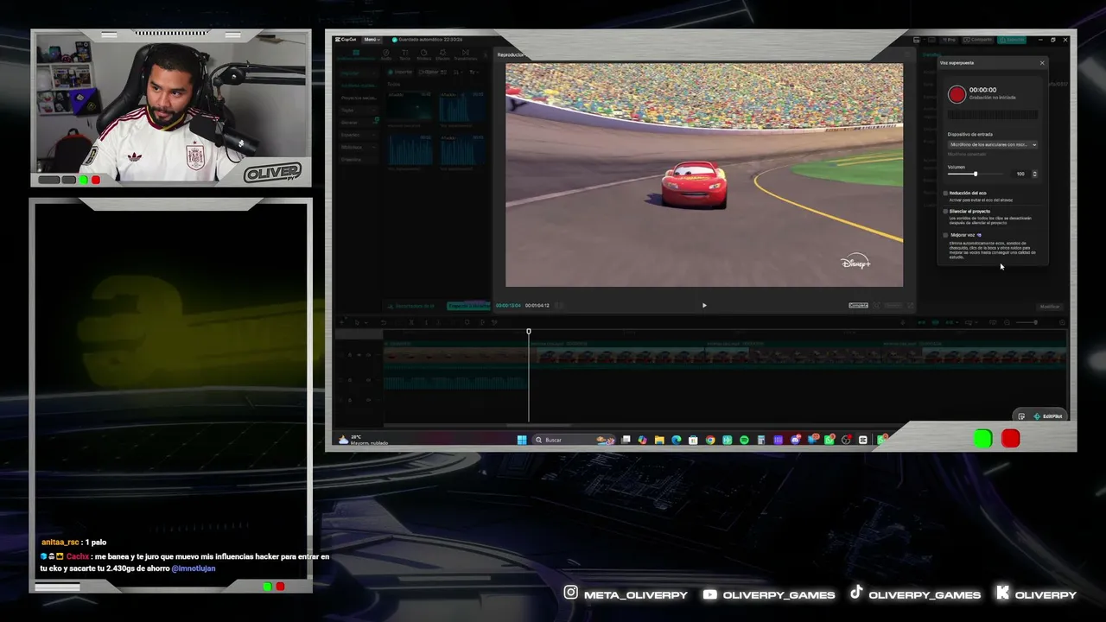Click the Compartir button in CapCut
Viewport: 1106px width, 622px height.
[x=979, y=40]
